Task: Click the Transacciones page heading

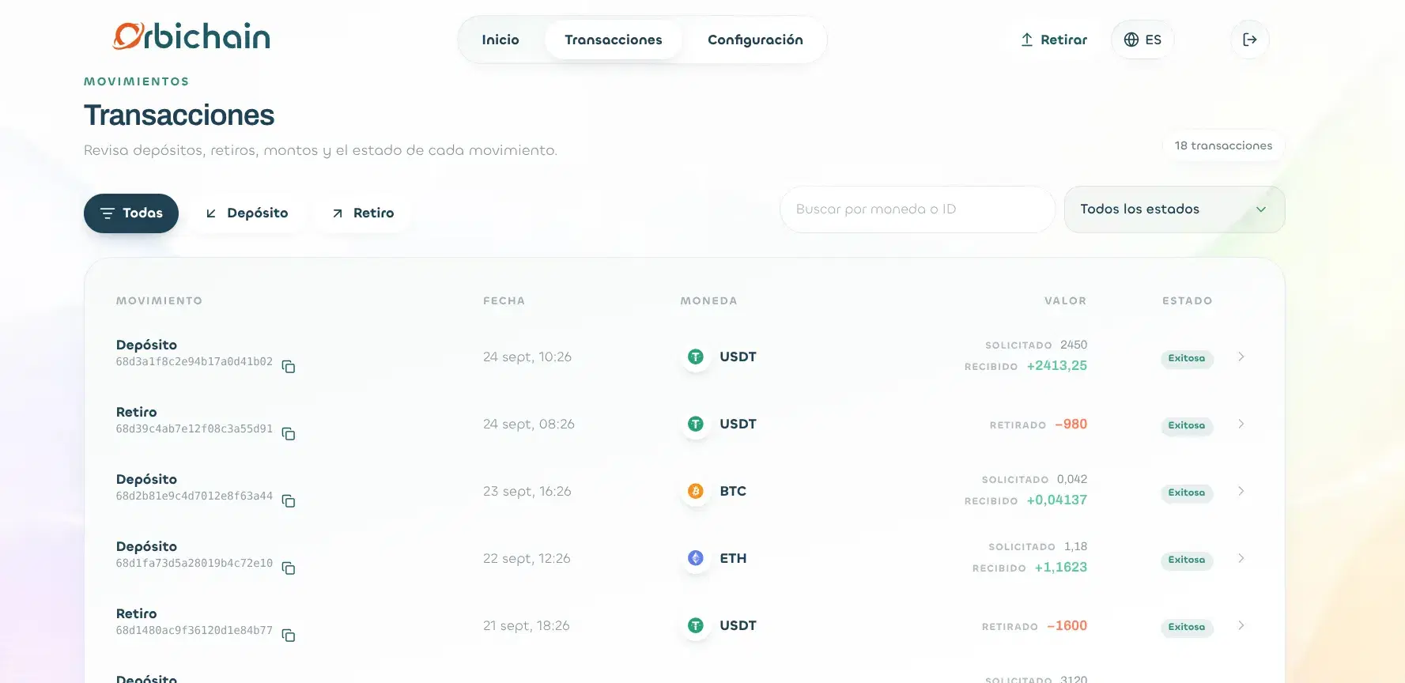Action: 179,115
